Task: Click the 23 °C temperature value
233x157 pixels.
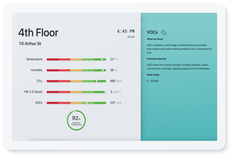Action: pyautogui.click(x=114, y=59)
